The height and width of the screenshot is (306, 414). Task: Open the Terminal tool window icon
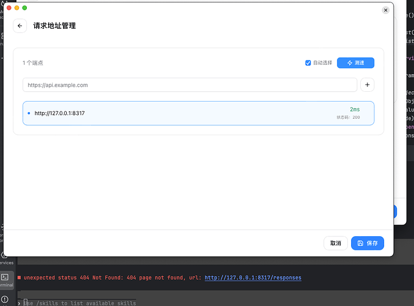(5, 277)
